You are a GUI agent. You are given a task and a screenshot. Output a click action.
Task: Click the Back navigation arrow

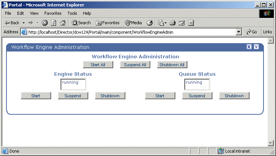(12, 23)
